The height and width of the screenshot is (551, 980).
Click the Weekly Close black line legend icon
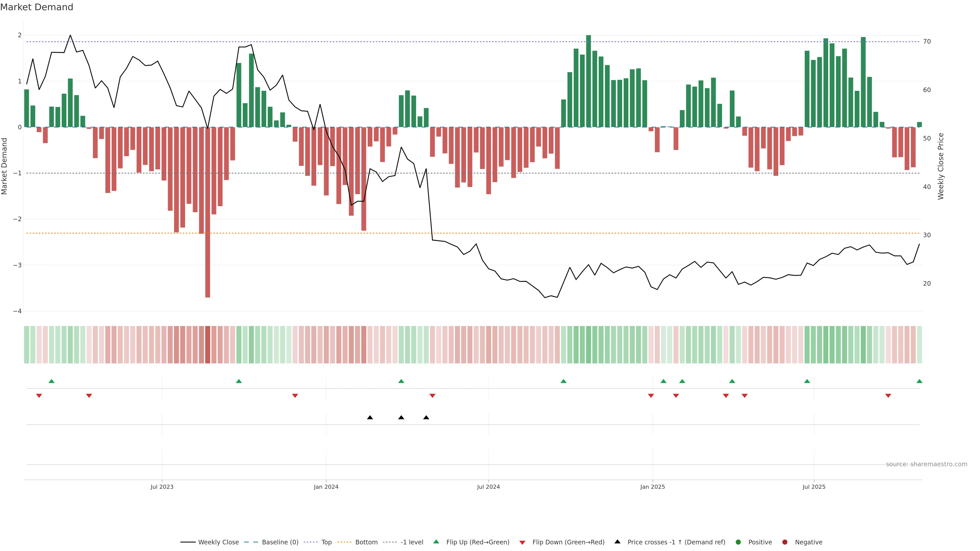188,542
